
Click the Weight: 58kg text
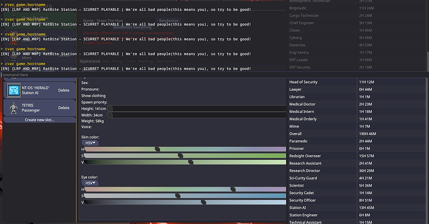tap(93, 121)
